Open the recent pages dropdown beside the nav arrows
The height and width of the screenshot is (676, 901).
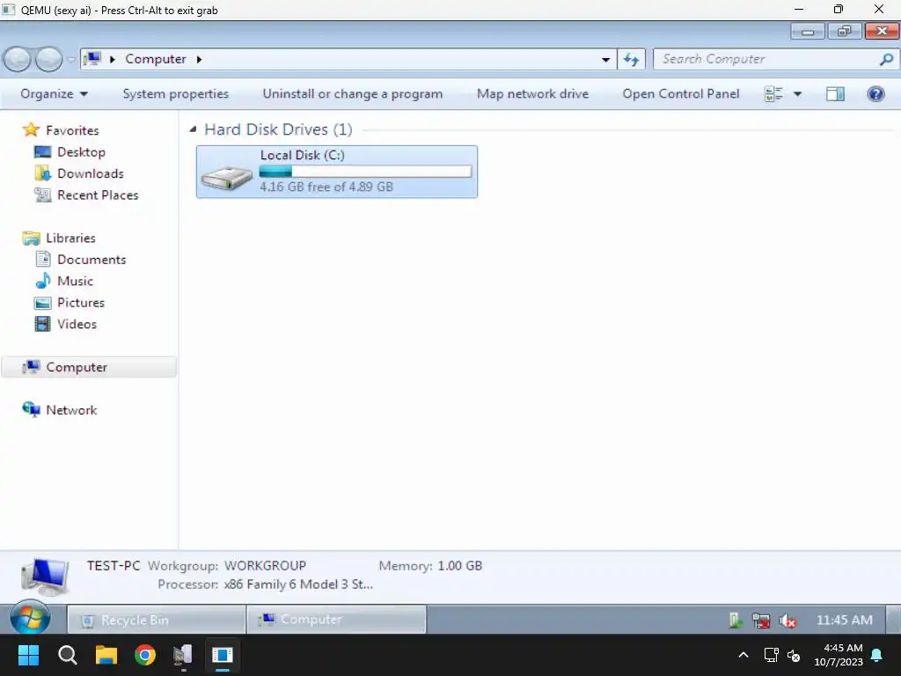click(x=71, y=59)
